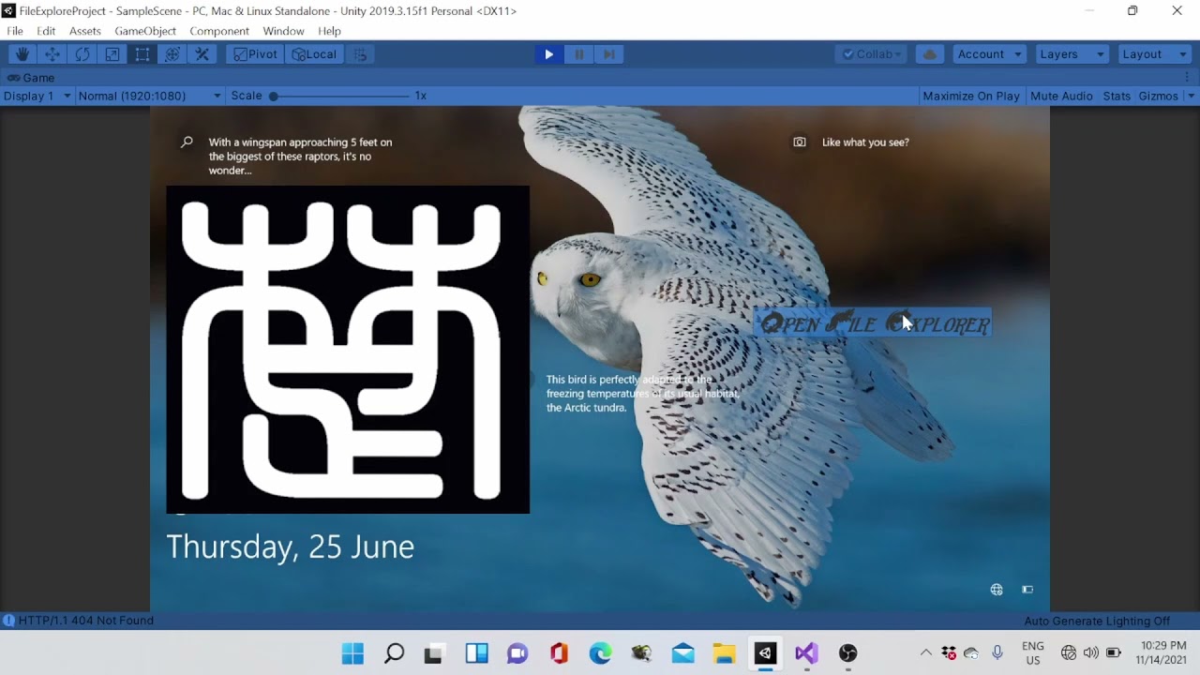Select the Rotate tool
Viewport: 1200px width, 675px height.
(82, 54)
